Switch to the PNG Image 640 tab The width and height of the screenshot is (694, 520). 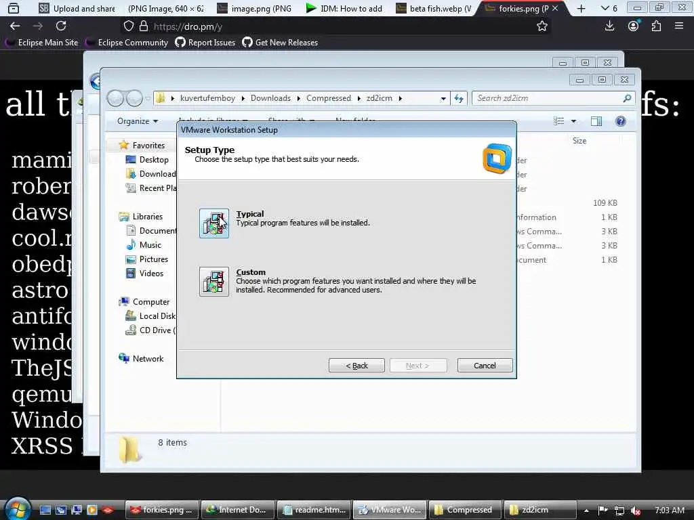(165, 8)
